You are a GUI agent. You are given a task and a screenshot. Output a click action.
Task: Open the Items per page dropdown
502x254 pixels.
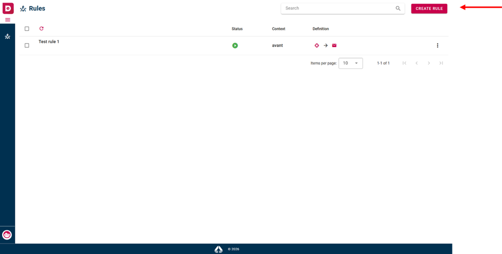coord(350,63)
